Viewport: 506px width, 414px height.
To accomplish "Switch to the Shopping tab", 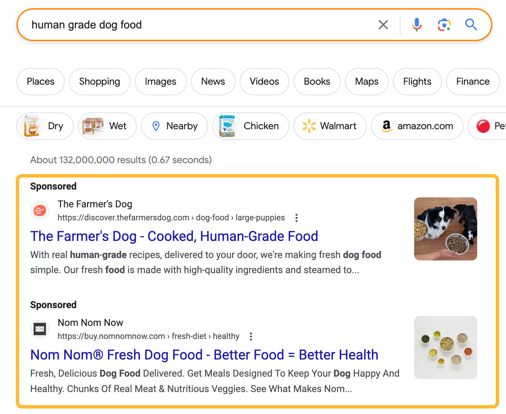I will click(x=99, y=82).
